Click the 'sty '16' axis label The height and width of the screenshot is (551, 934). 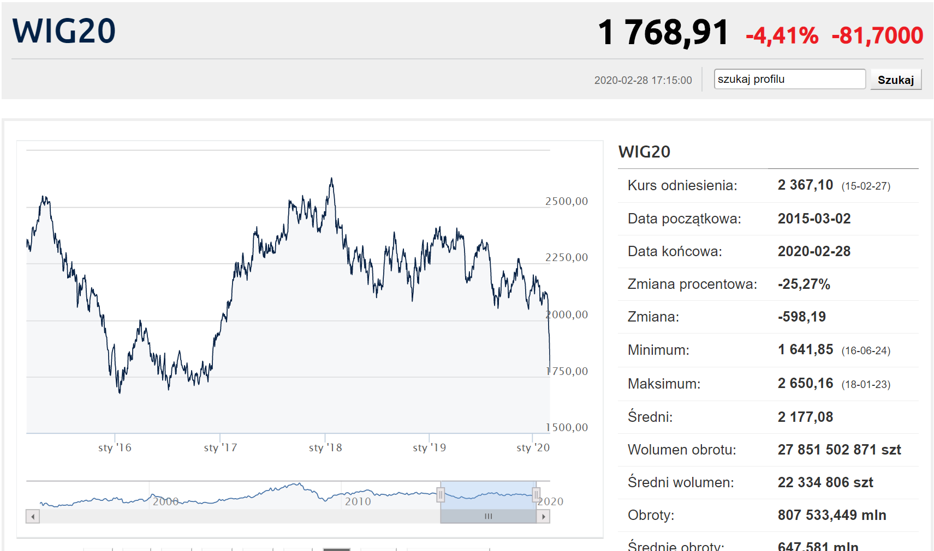click(x=115, y=447)
